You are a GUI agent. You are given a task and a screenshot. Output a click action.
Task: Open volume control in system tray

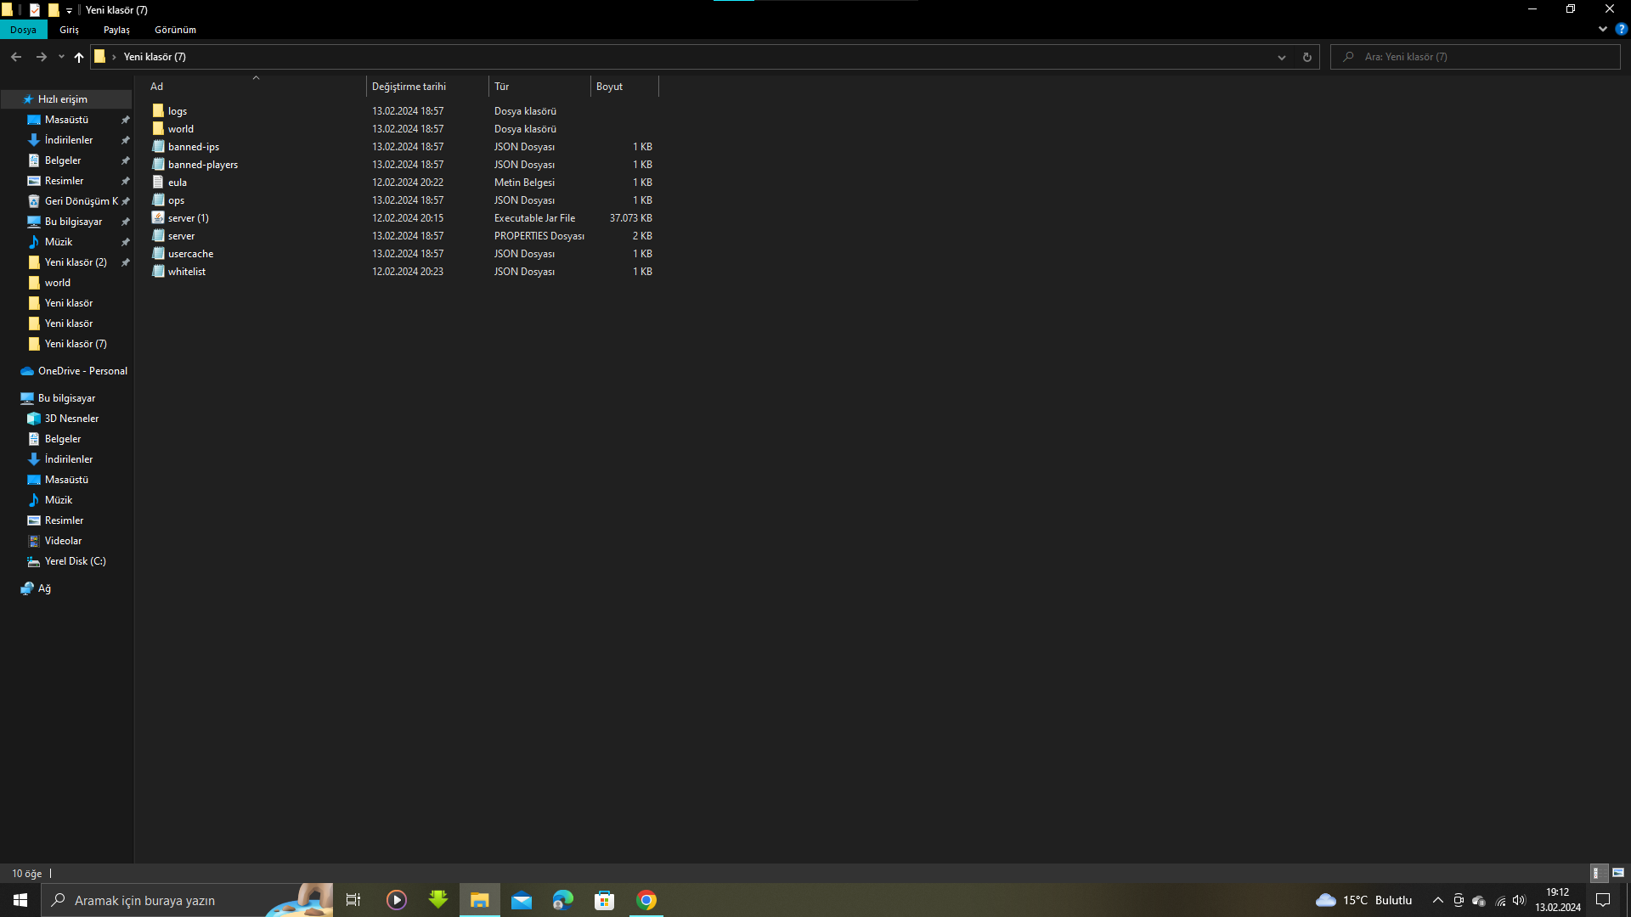point(1519,900)
